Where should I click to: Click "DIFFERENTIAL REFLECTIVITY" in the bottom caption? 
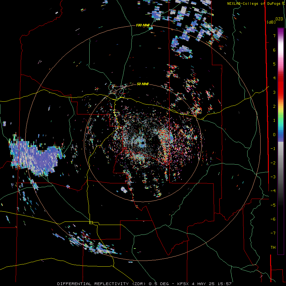[93, 284]
